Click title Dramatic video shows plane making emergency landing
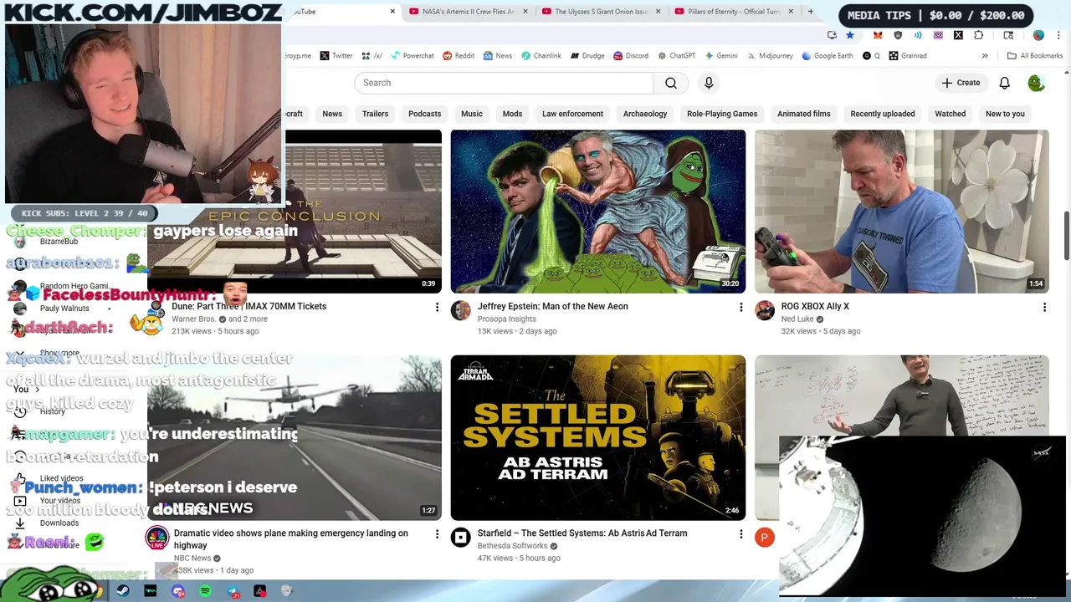Image resolution: width=1071 pixels, height=602 pixels. point(291,539)
